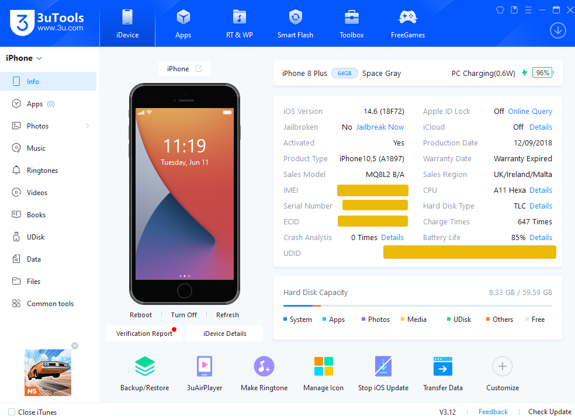The width and height of the screenshot is (575, 420).
Task: Click the Customize plus button
Action: [x=503, y=366]
